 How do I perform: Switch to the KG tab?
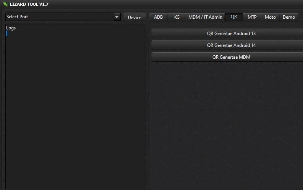pyautogui.click(x=177, y=17)
